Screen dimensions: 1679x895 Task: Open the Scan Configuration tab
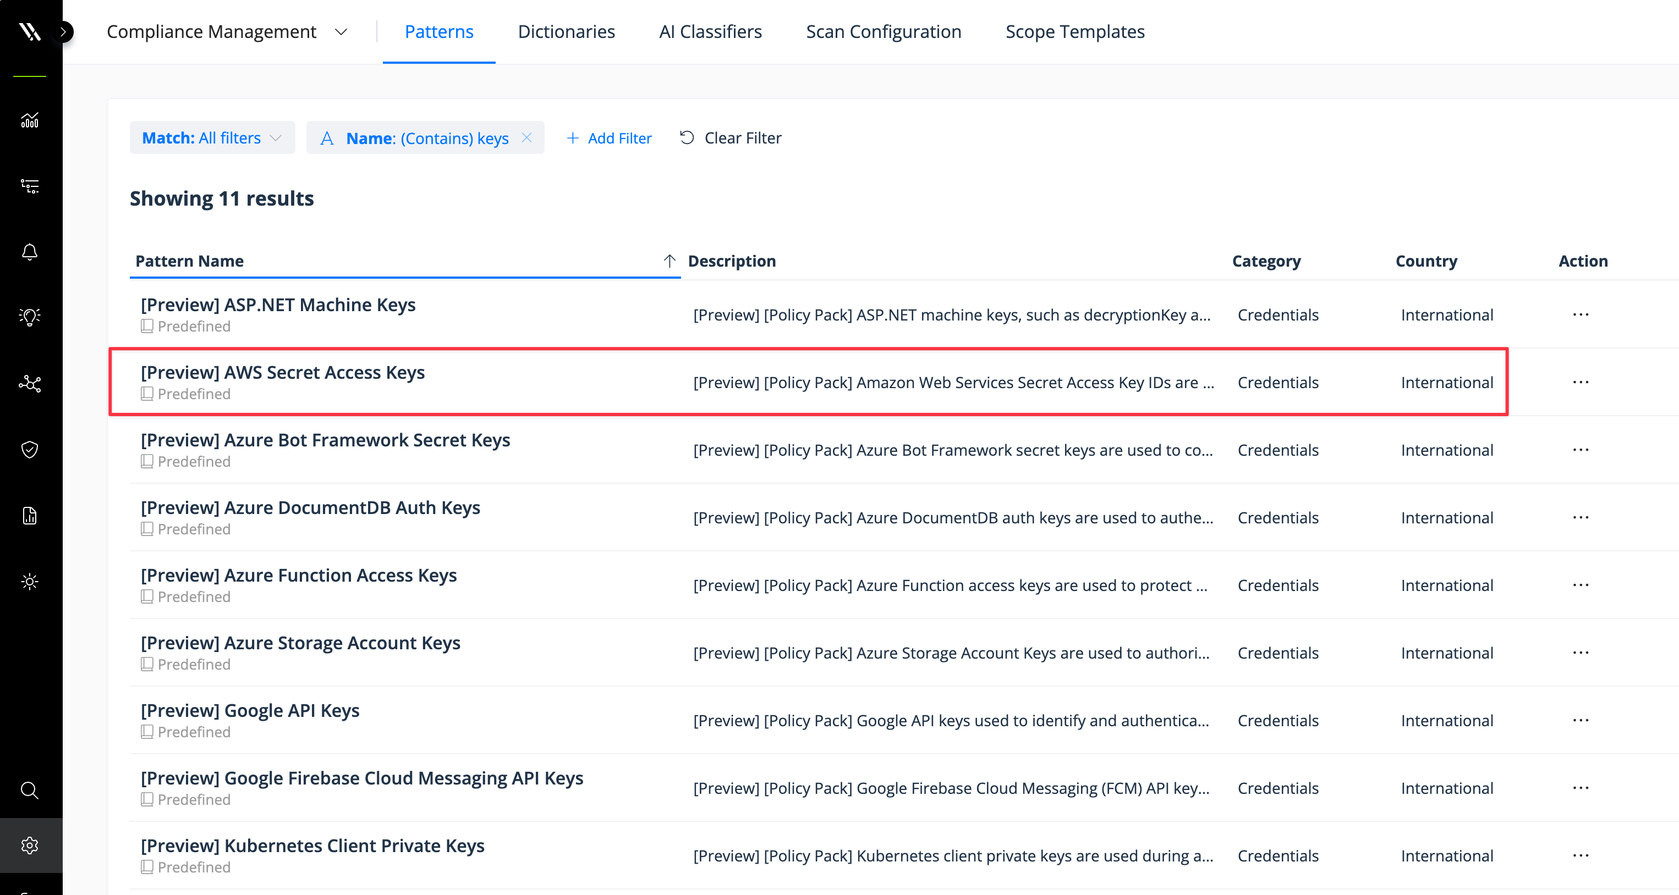click(884, 31)
